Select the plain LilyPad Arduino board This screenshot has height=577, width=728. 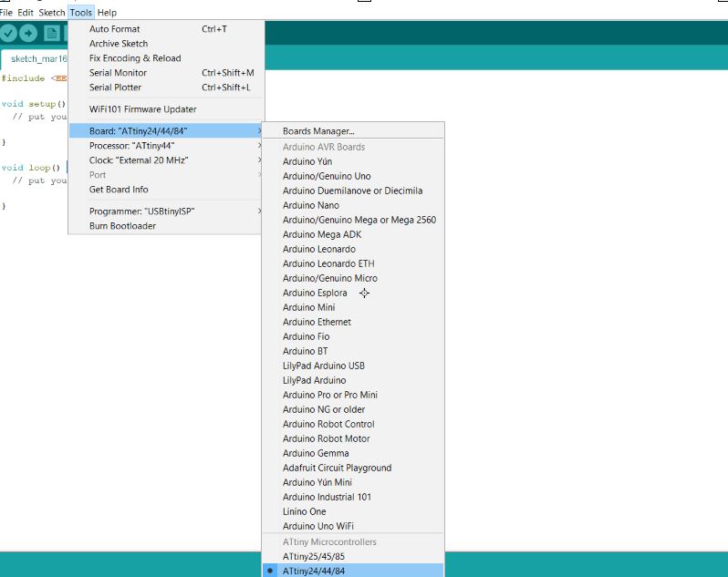click(353, 380)
